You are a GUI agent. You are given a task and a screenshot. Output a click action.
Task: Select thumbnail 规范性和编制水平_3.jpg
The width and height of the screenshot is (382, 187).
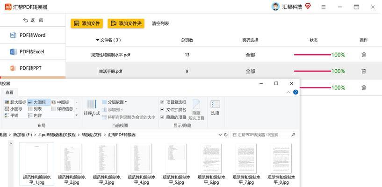[x=107, y=164]
